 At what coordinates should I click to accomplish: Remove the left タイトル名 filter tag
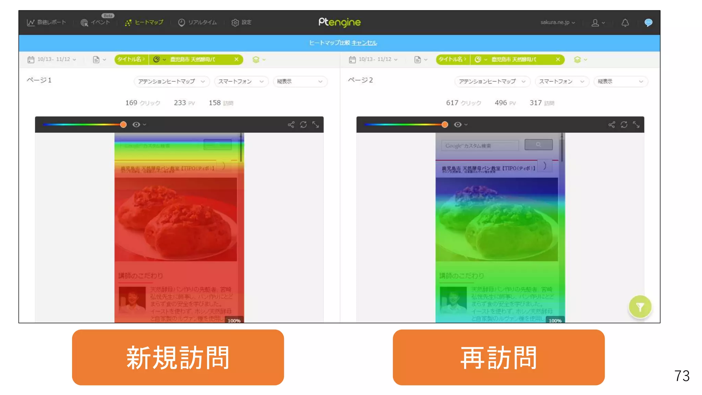tap(236, 59)
